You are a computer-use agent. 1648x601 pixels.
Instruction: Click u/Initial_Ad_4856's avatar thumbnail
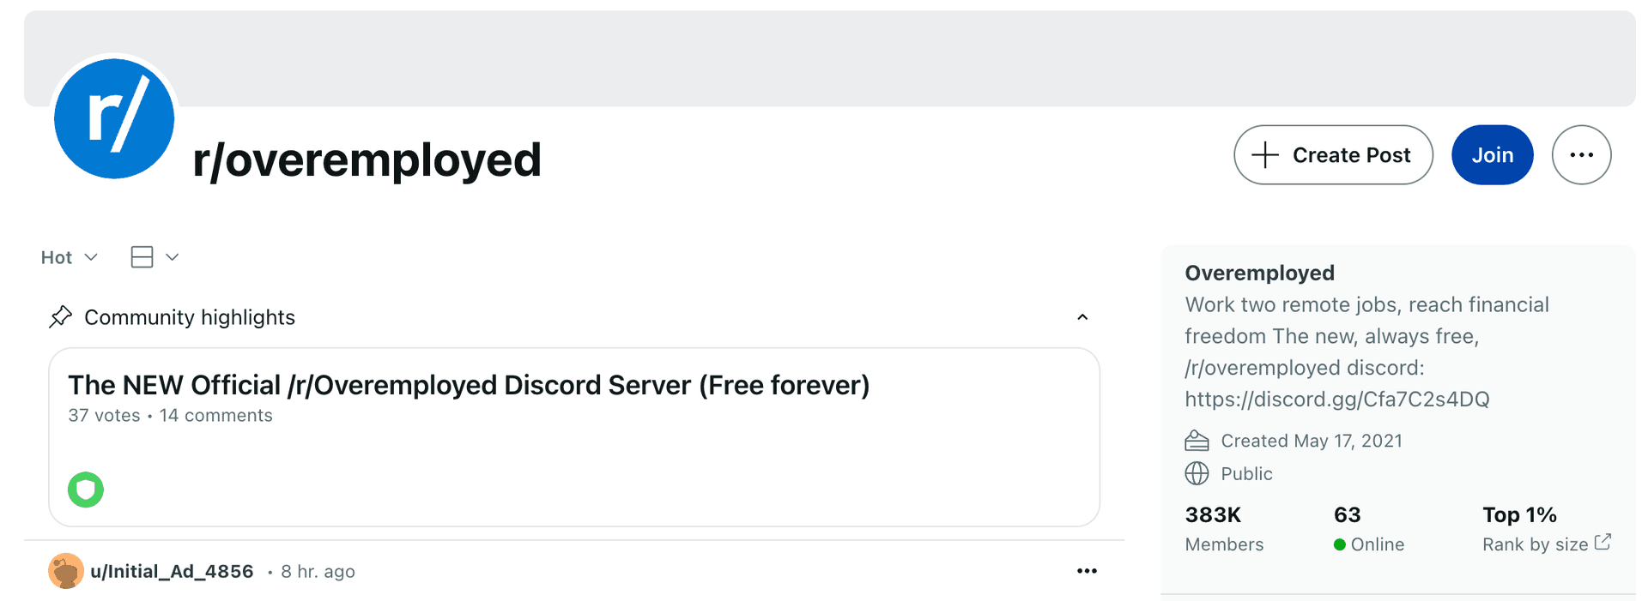click(x=66, y=570)
